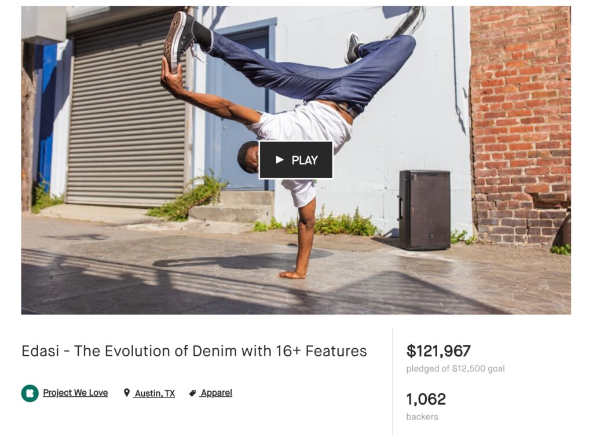Click the PLAY text label on the video
Viewport: 593px width, 435px height.
(305, 160)
